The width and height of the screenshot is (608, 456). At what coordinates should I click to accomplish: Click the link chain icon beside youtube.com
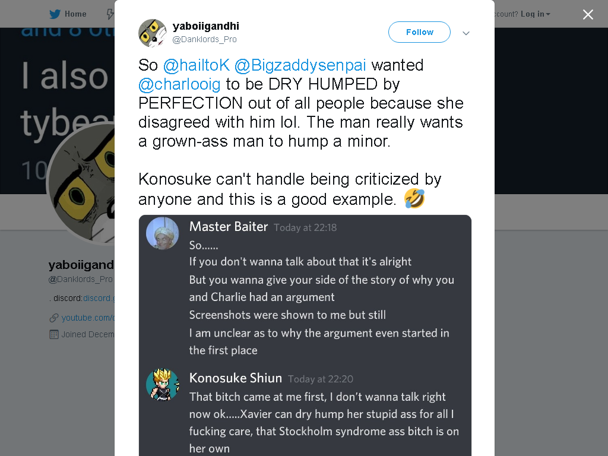[x=54, y=318]
